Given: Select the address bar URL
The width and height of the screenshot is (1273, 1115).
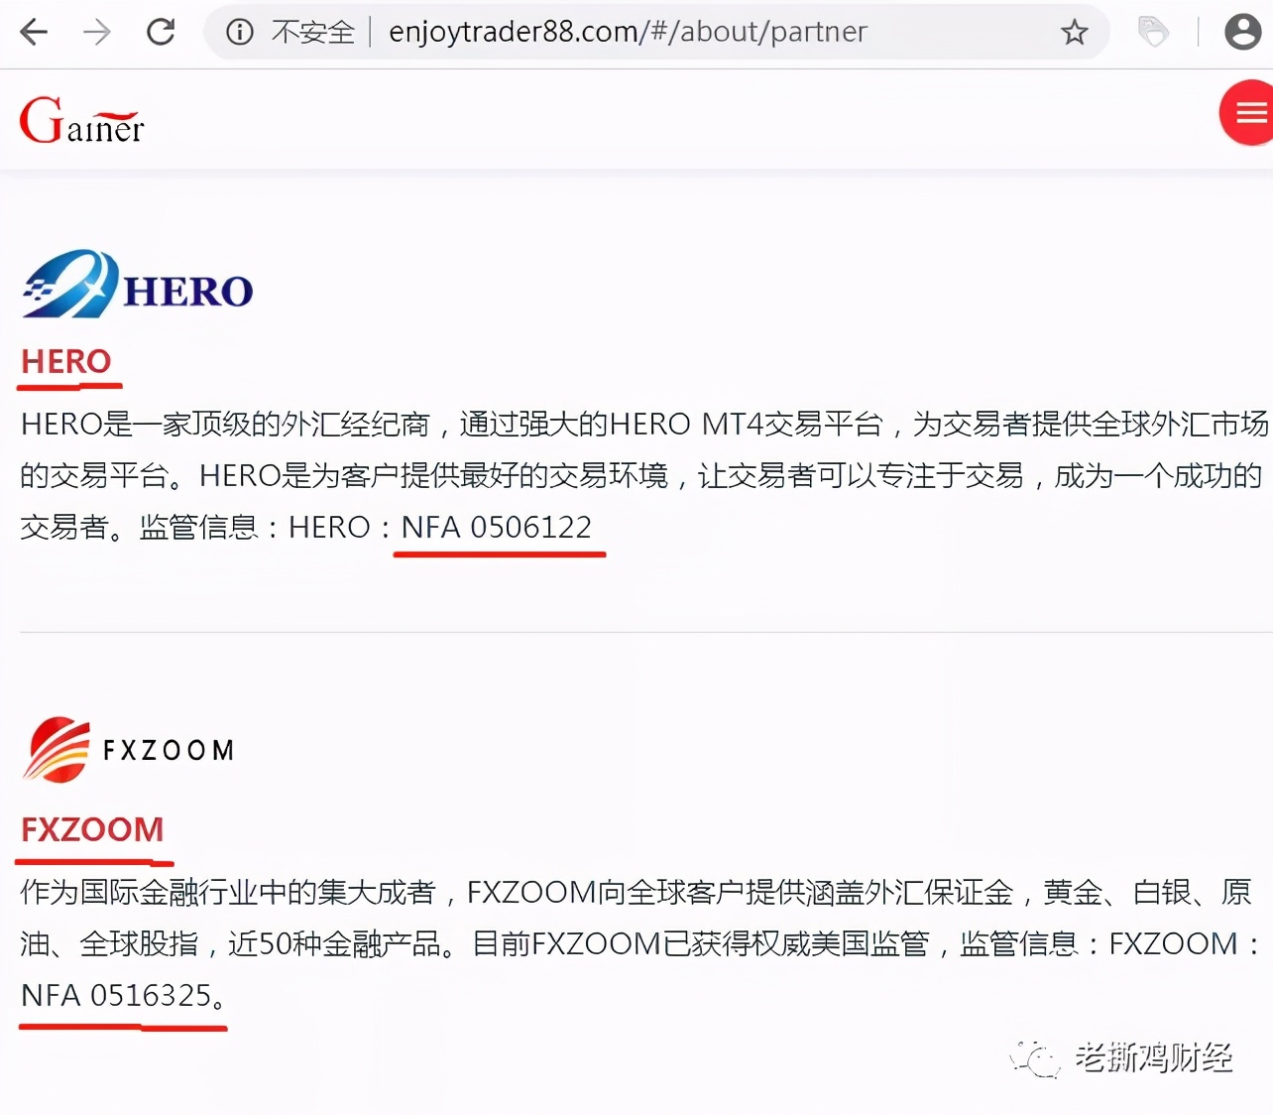Looking at the screenshot, I should [628, 32].
